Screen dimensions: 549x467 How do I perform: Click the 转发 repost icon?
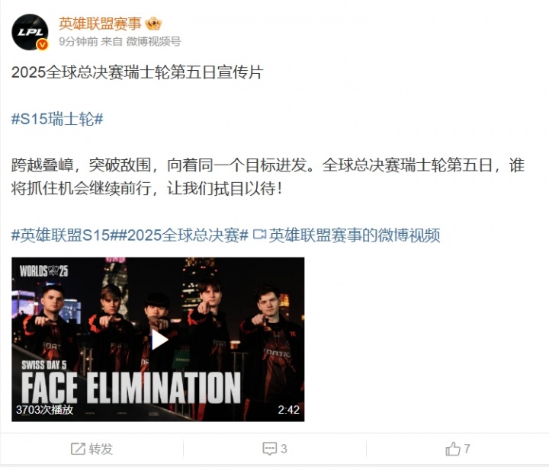pyautogui.click(x=78, y=449)
